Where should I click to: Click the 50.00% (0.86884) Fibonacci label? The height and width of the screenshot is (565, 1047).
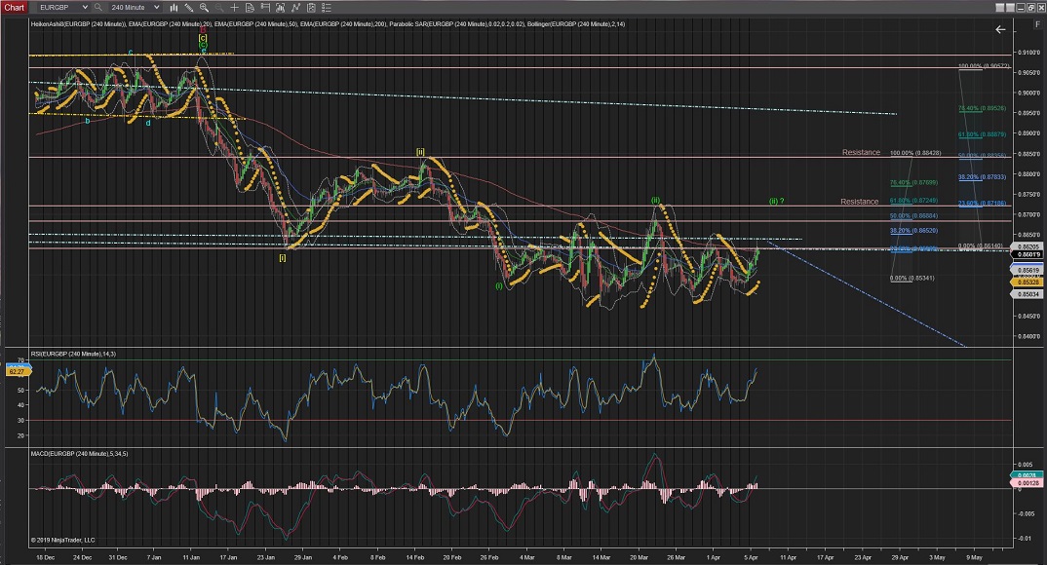913,216
